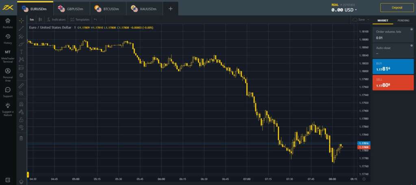Select the MARKET order tab
Viewport: 416px width, 185px height.
pos(383,20)
